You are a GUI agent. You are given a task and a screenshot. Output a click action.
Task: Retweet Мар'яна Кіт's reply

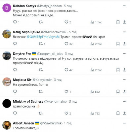(41, 91)
